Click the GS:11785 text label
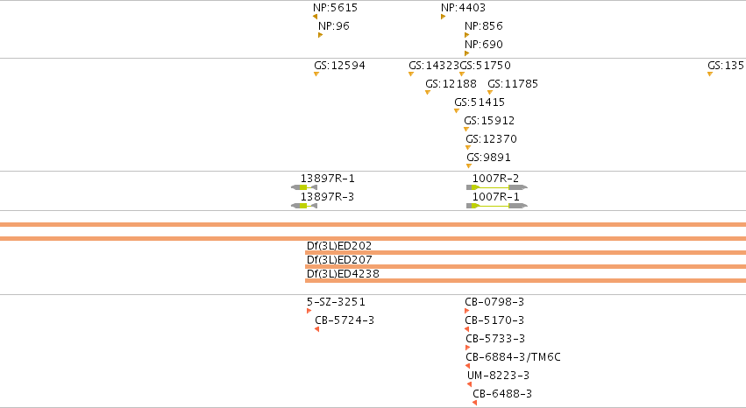This screenshot has height=408, width=746. 513,84
